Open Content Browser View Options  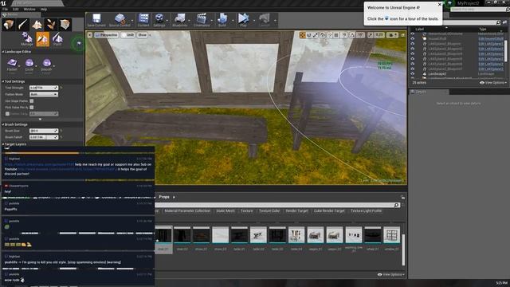391,274
